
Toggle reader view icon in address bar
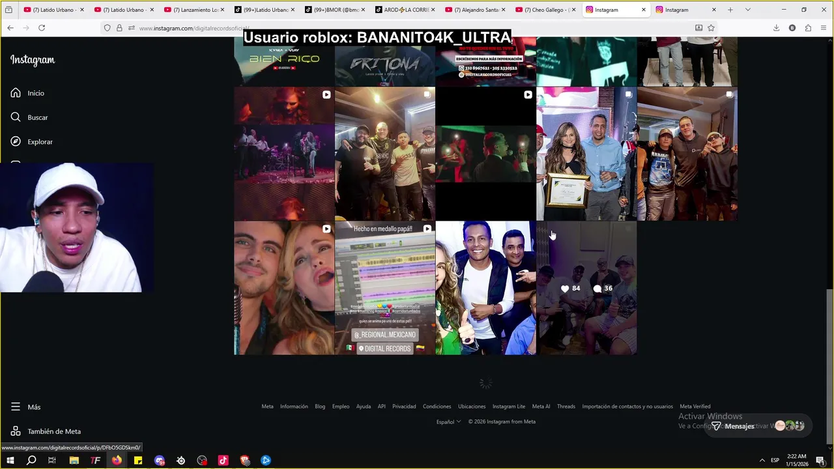(x=698, y=28)
